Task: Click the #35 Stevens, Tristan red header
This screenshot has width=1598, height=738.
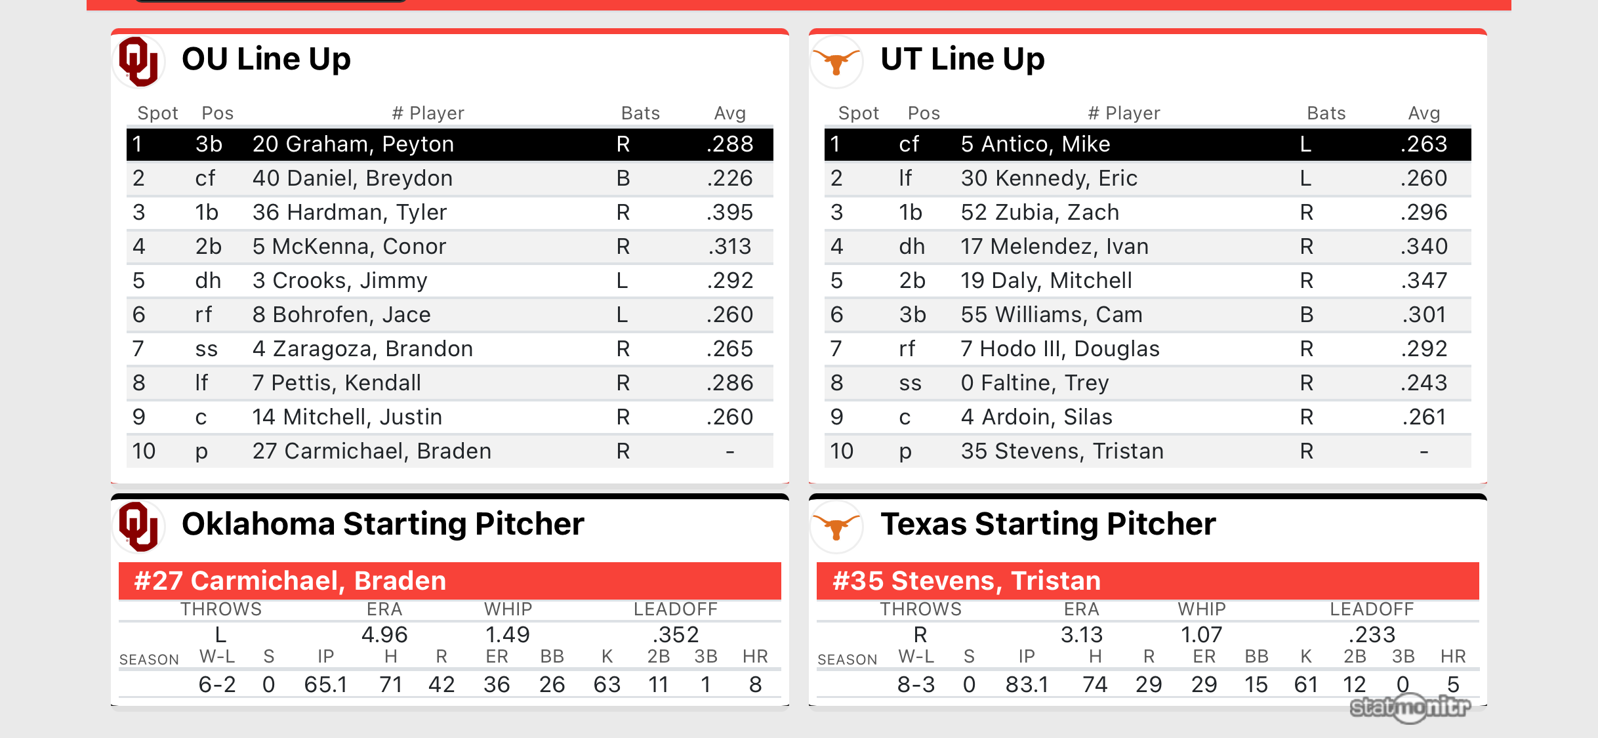Action: [x=1147, y=581]
